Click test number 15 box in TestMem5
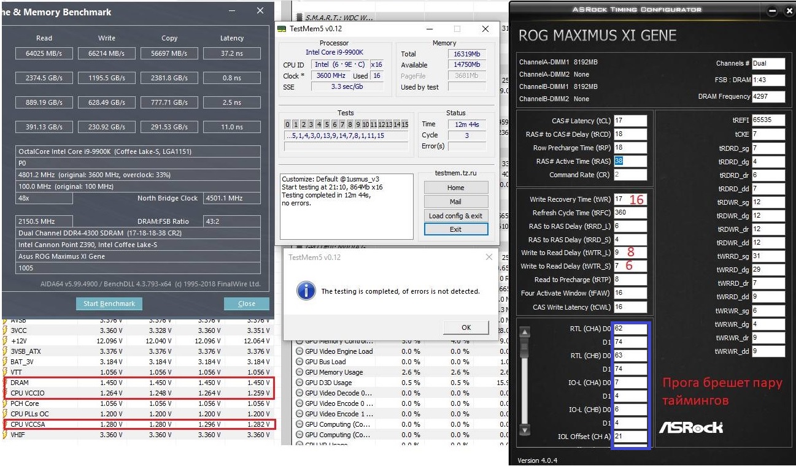The width and height of the screenshot is (796, 466). [x=404, y=124]
